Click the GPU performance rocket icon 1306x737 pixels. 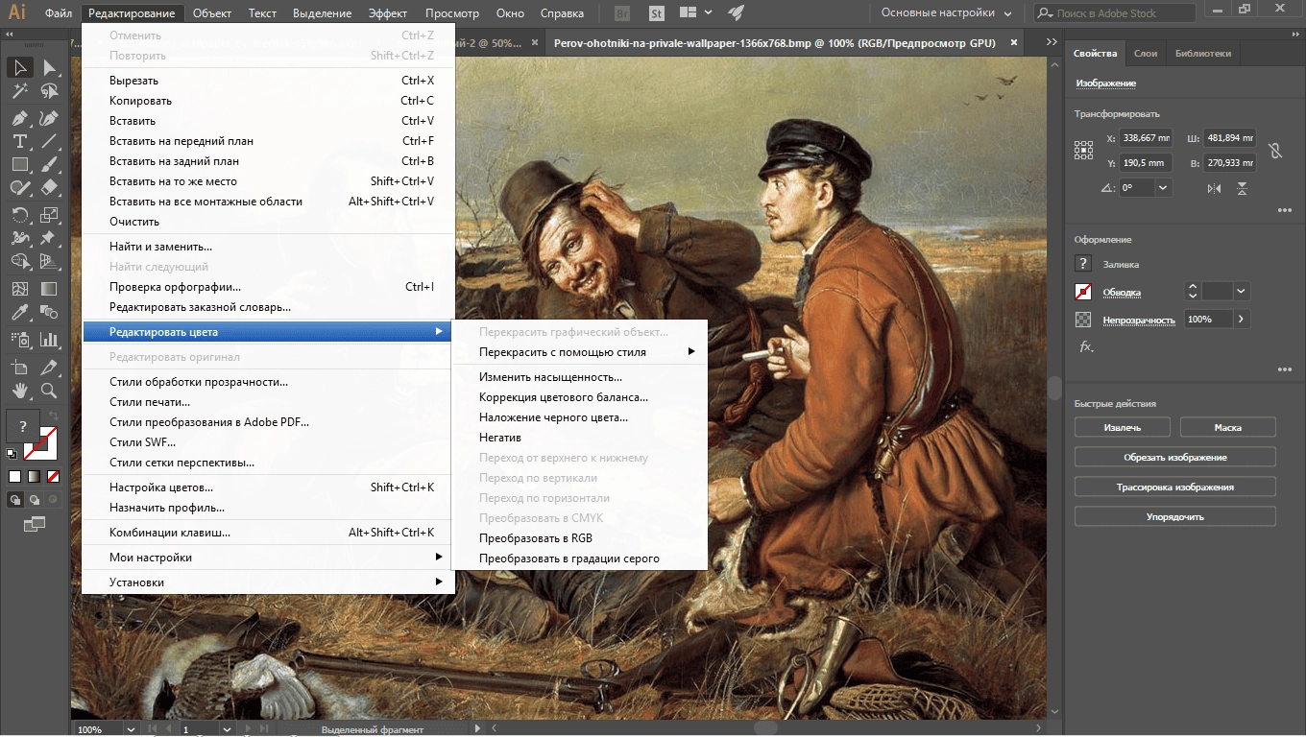click(x=736, y=13)
